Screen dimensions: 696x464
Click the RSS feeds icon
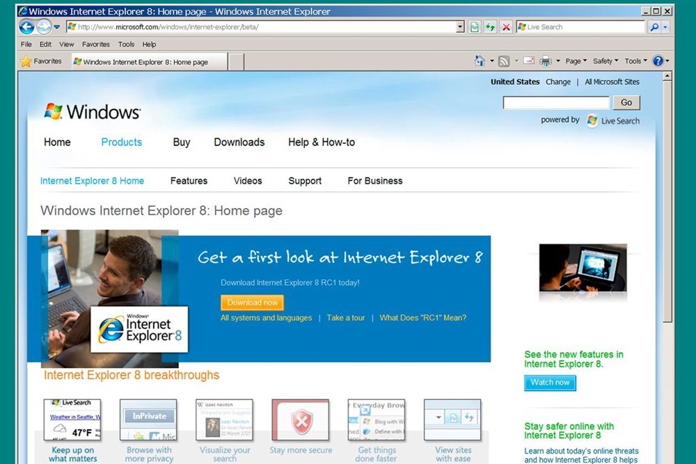[x=504, y=61]
